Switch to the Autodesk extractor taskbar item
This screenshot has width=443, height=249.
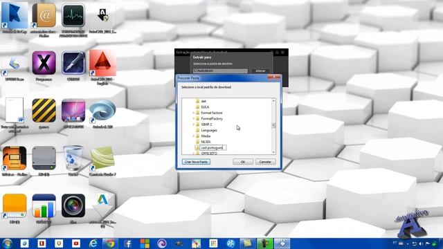pos(282,243)
